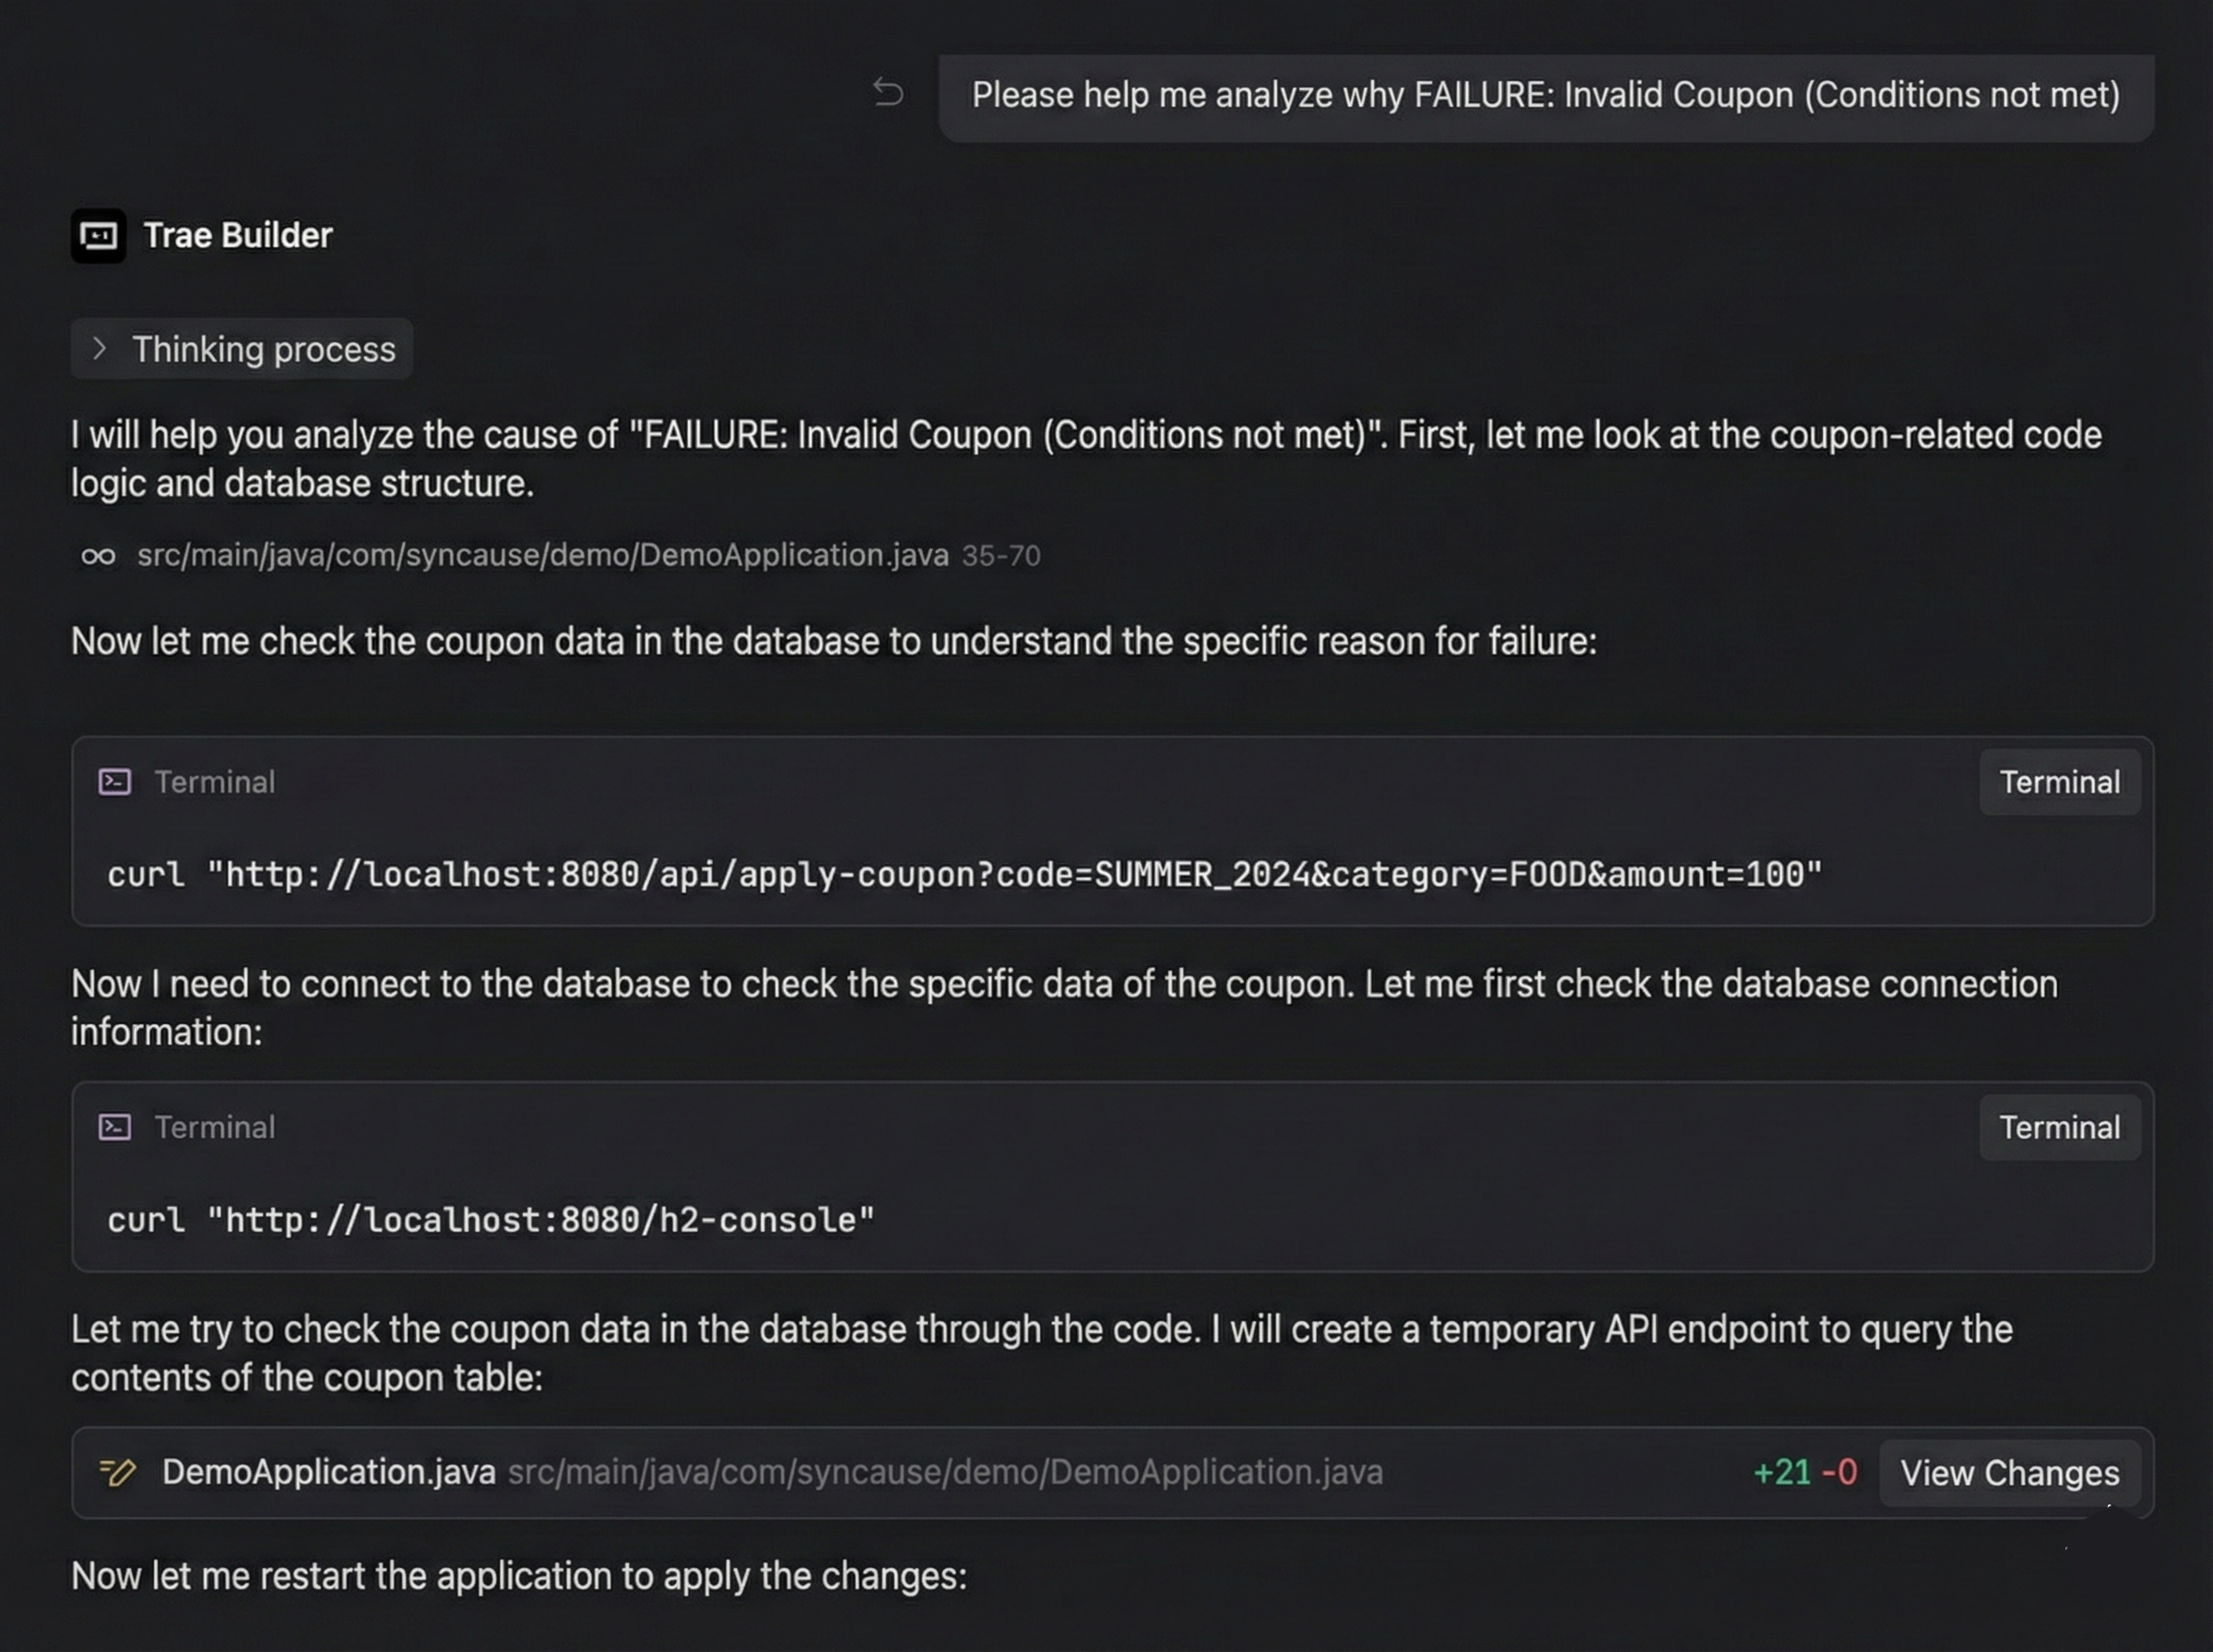This screenshot has height=1652, width=2213.
Task: Select the user prompt message bubble
Action: tap(1545, 96)
